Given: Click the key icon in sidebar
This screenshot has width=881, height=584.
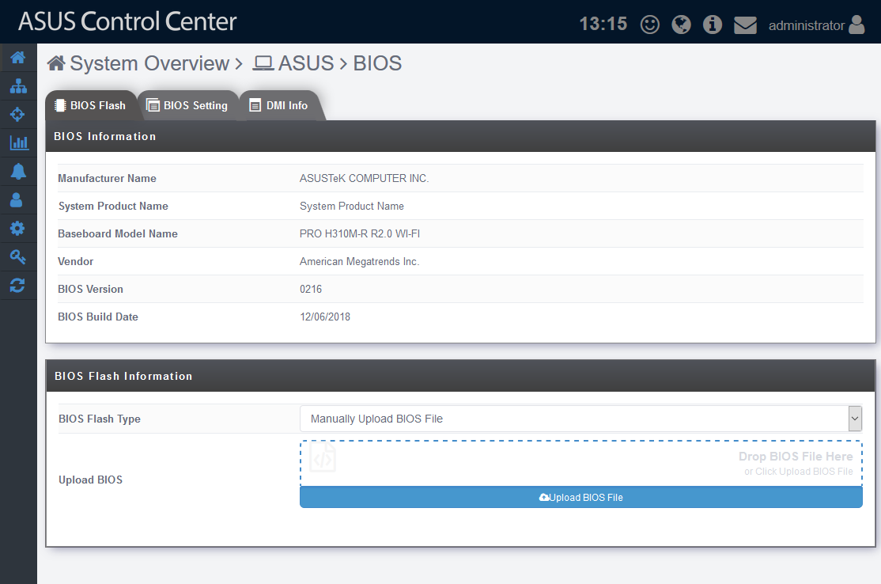Looking at the screenshot, I should tap(18, 257).
